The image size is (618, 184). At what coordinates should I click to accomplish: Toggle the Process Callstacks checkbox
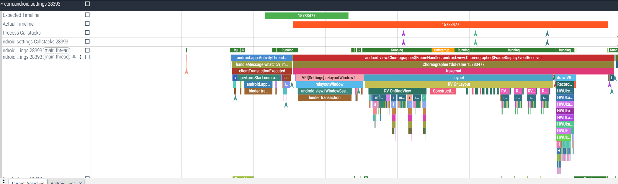pyautogui.click(x=87, y=32)
